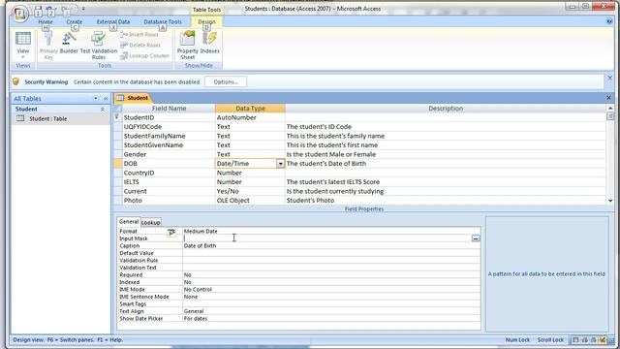This screenshot has width=620, height=349.
Task: Click the Validation Rule property field
Action: click(x=331, y=261)
